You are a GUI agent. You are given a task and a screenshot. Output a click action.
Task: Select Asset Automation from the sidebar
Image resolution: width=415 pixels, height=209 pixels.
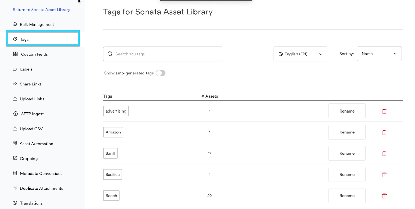pos(36,144)
